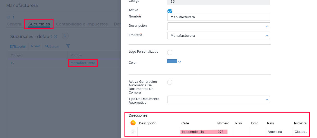Add a new address with the plus icon
317x138 pixels.
[133, 123]
